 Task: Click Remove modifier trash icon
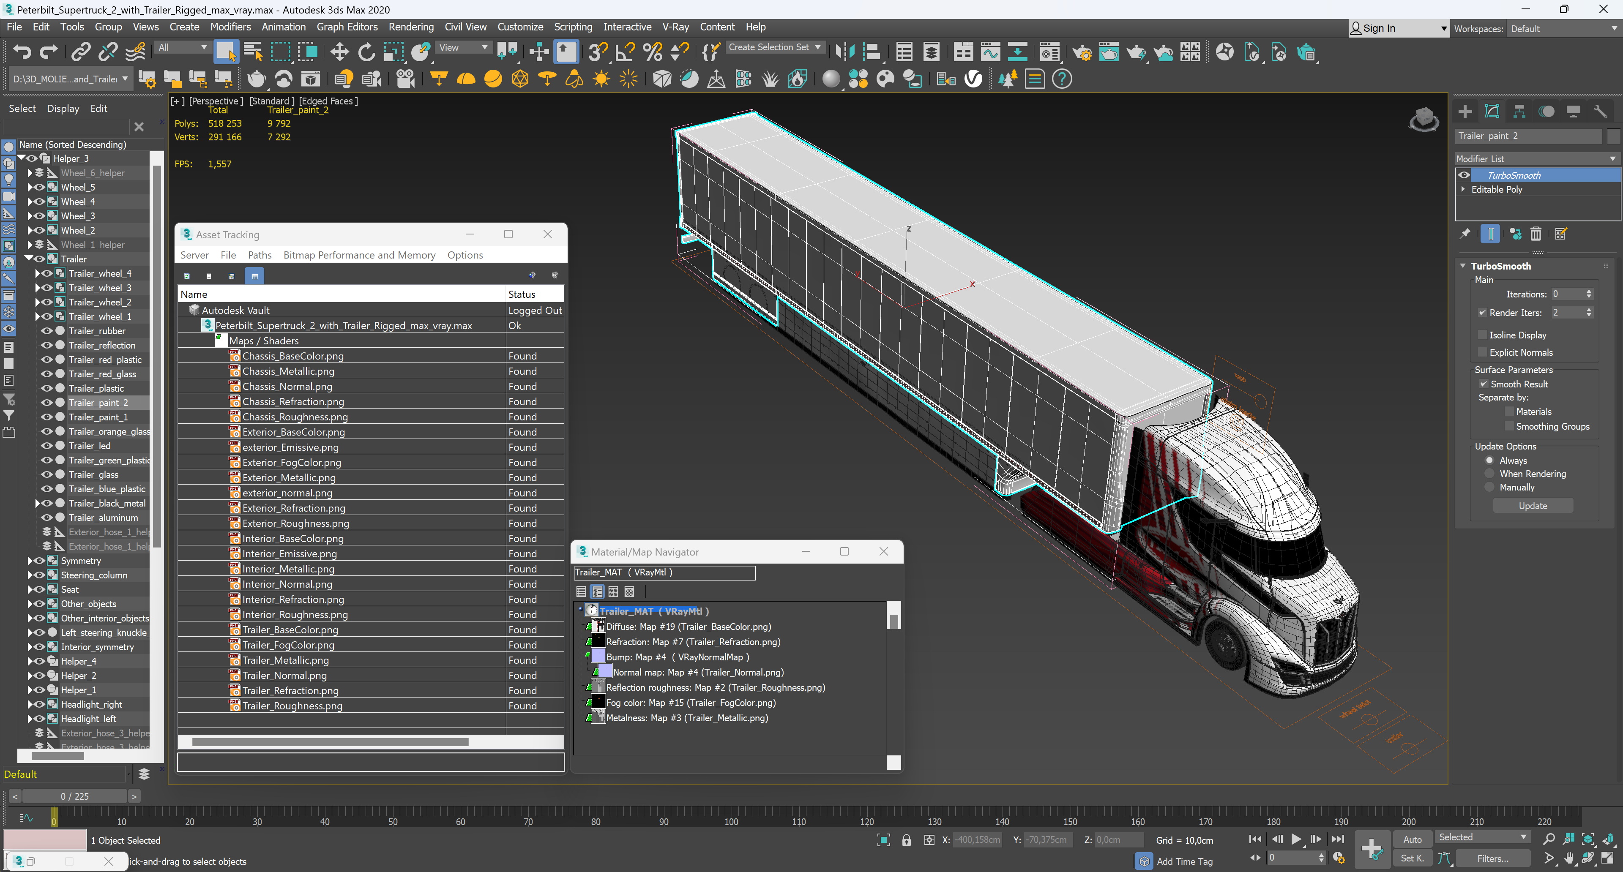[1536, 234]
